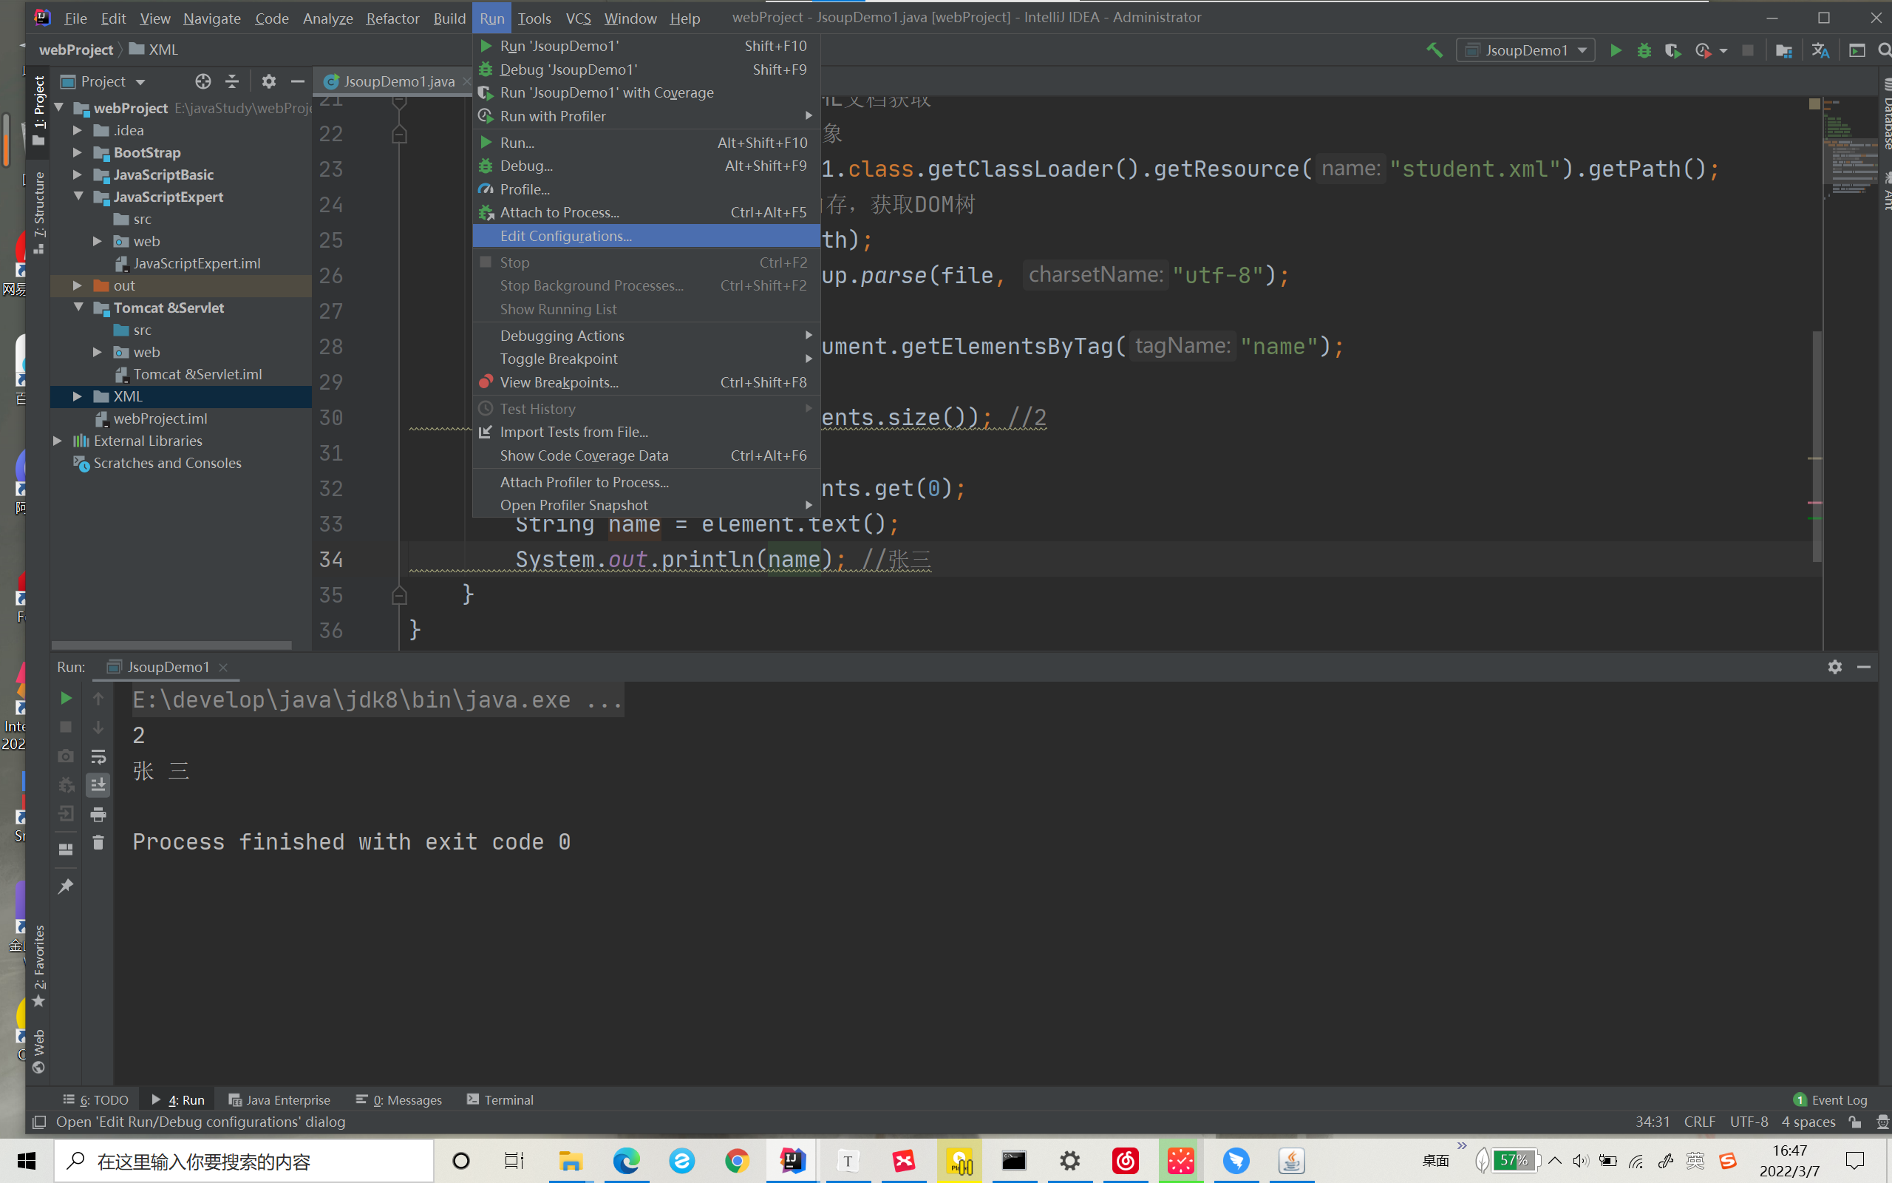Viewport: 1892px width, 1183px height.
Task: Collapse the Tomcat &Servlet module
Action: [x=78, y=308]
